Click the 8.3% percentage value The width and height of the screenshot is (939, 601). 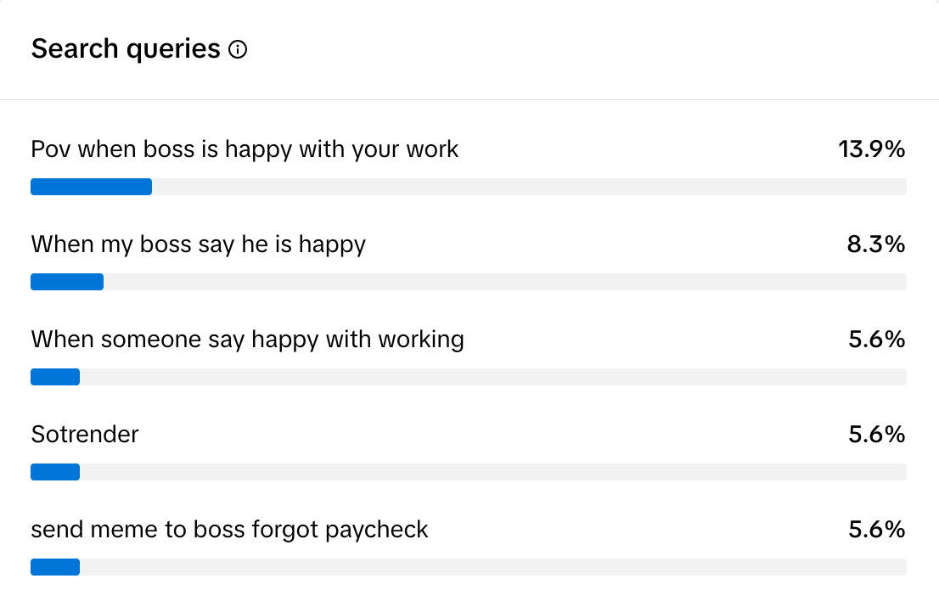[x=876, y=244]
